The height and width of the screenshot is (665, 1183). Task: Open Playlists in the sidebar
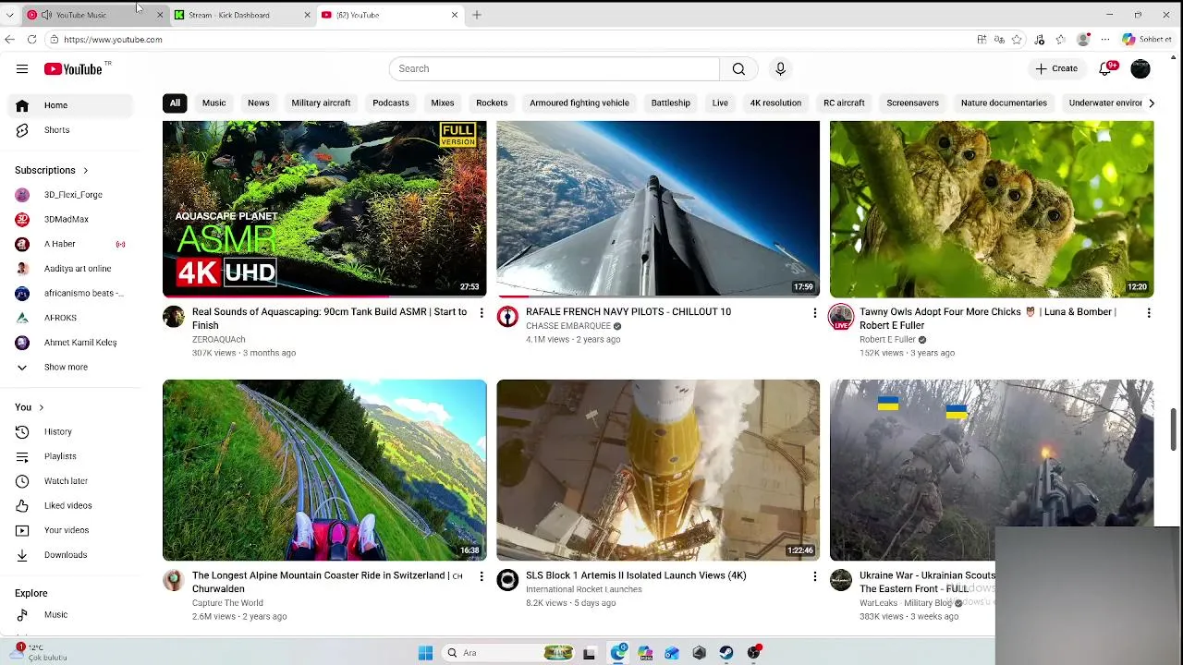(72, 456)
